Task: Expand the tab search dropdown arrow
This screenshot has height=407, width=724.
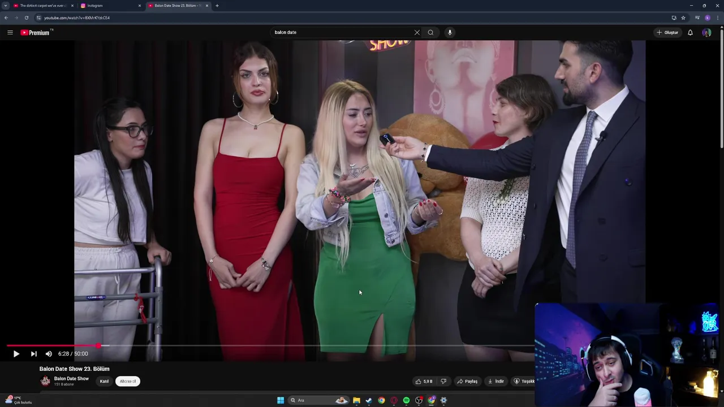Action: click(6, 6)
